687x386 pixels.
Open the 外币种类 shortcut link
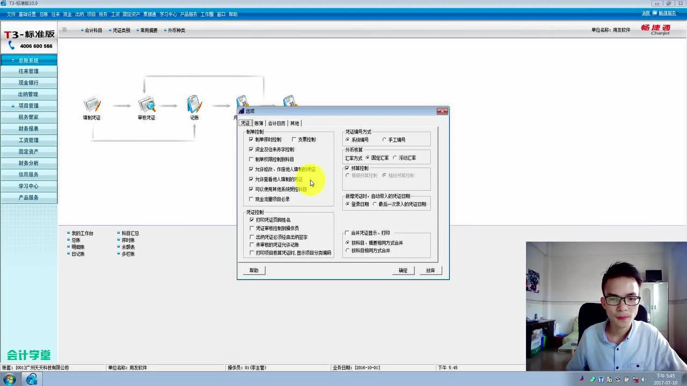[176, 31]
